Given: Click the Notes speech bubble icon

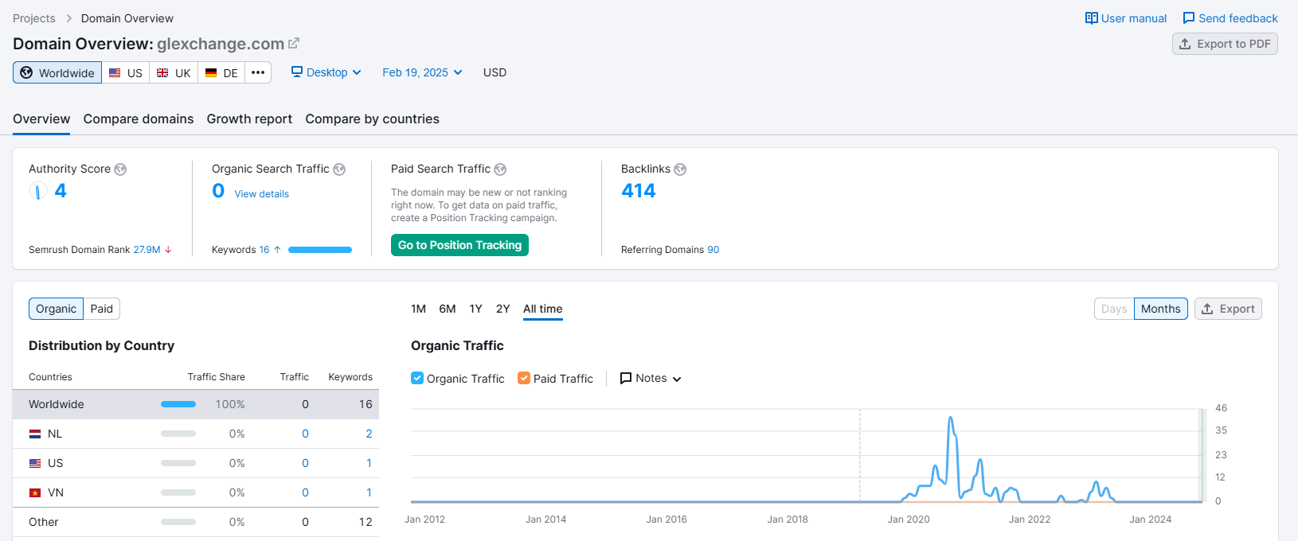Looking at the screenshot, I should pos(626,379).
